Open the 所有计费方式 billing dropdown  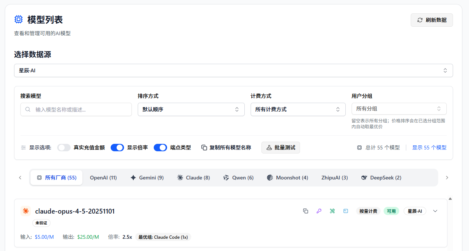pyautogui.click(x=298, y=109)
